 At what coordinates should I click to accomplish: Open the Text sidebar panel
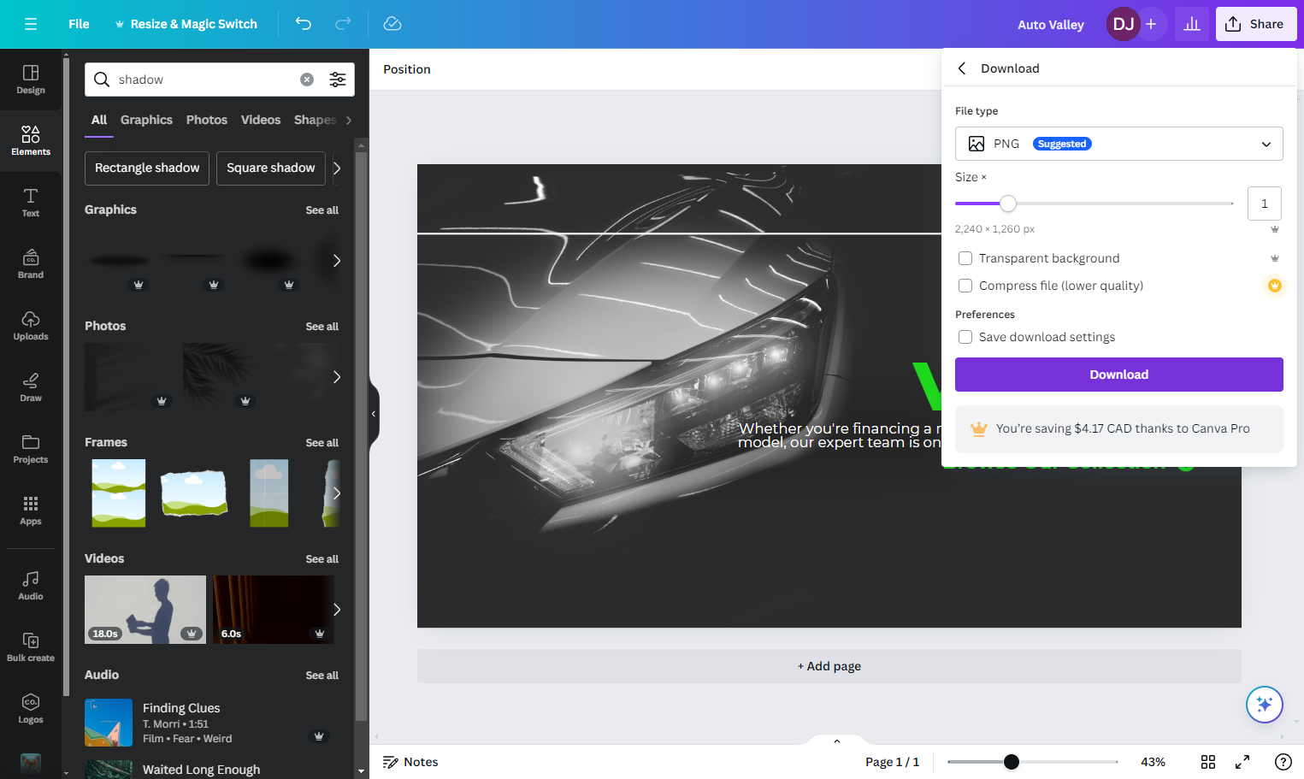click(31, 203)
